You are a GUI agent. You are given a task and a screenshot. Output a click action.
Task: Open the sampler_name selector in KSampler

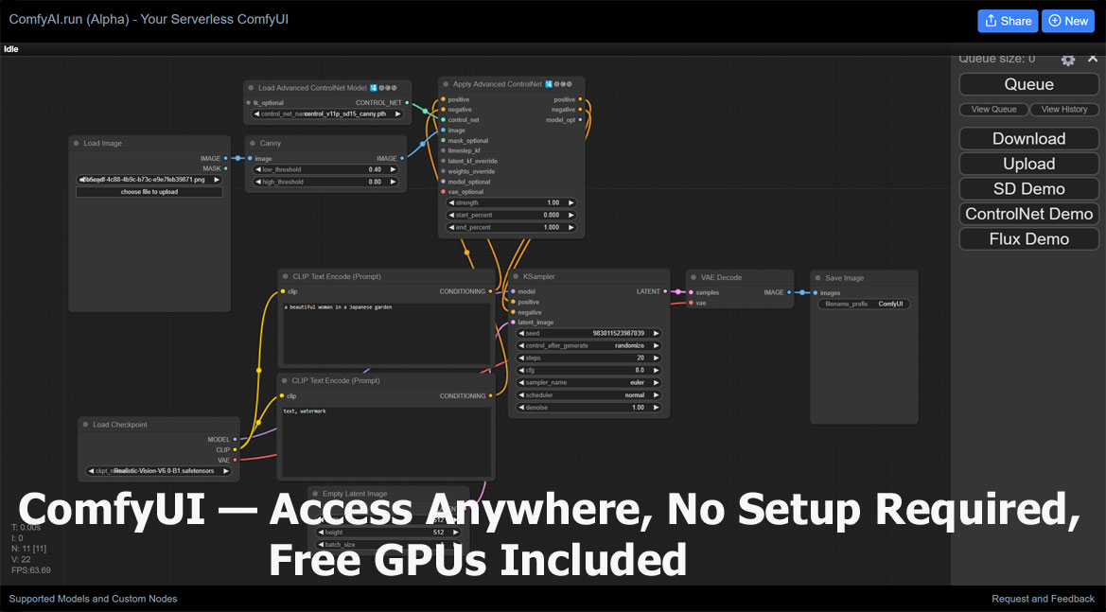point(588,383)
